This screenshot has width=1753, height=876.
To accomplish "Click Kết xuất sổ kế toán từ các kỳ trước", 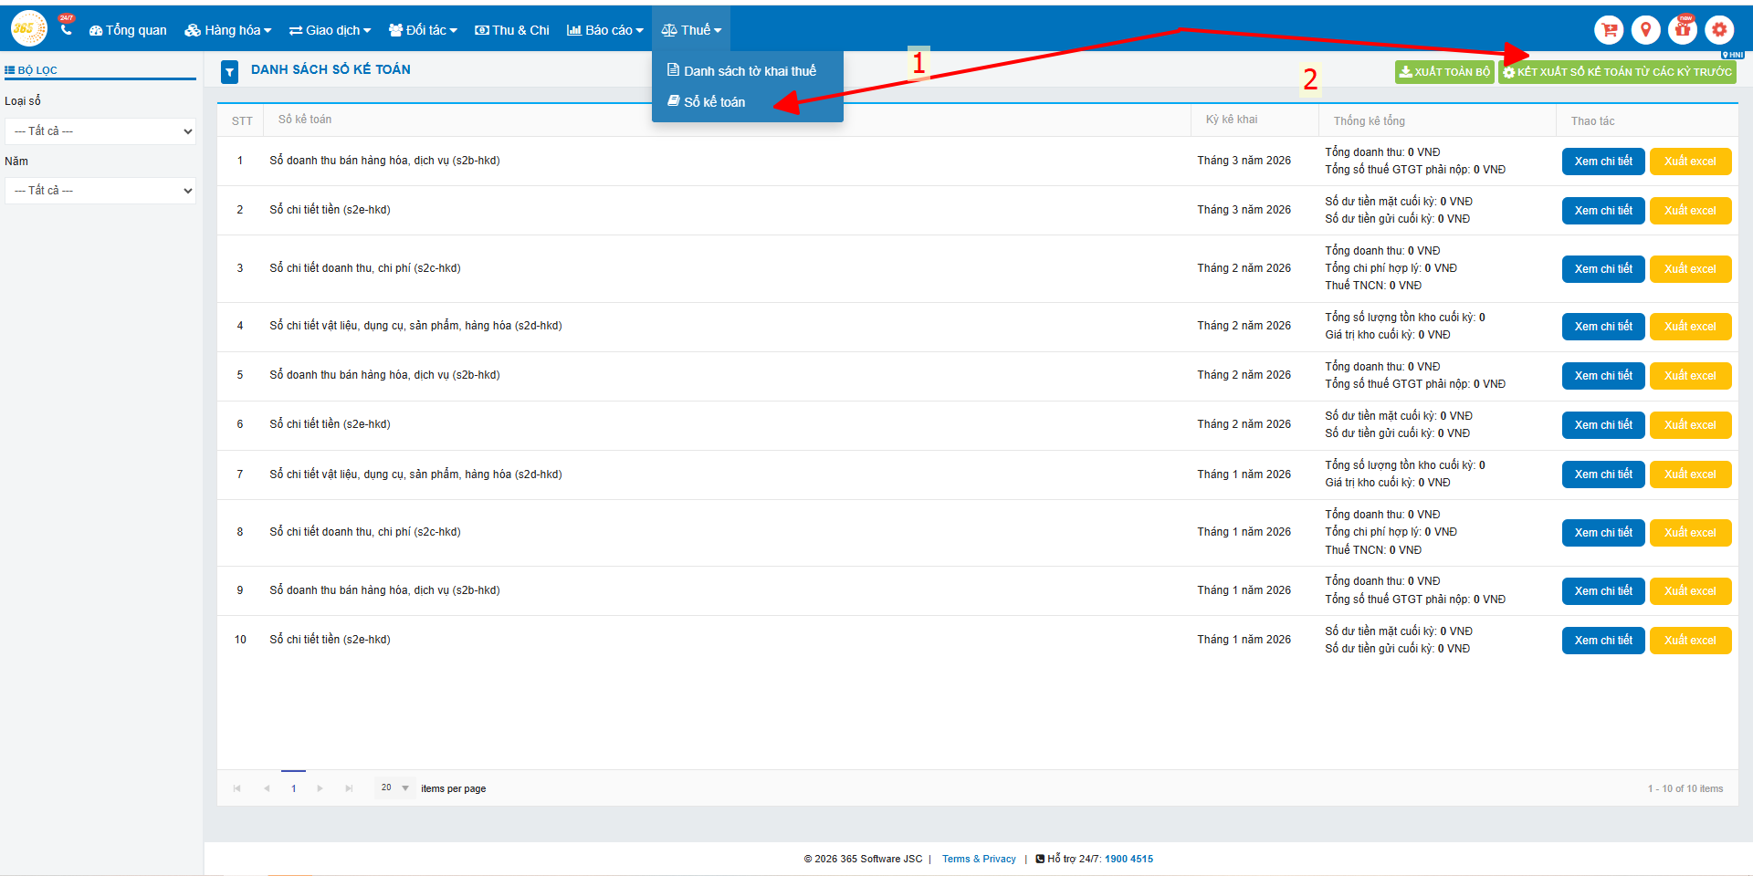I will 1617,72.
